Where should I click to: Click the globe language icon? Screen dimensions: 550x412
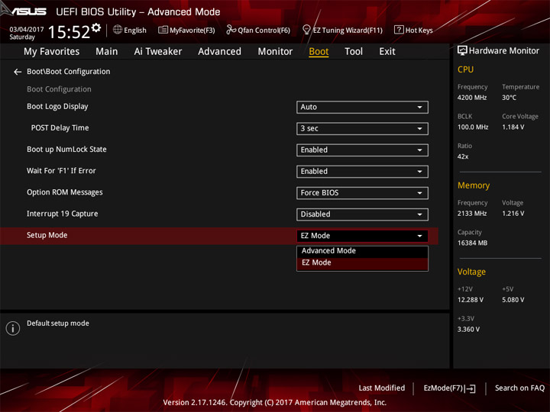point(118,30)
